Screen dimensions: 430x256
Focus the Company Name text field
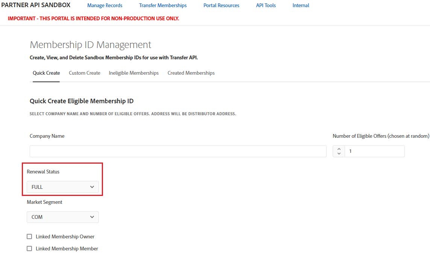(178, 151)
